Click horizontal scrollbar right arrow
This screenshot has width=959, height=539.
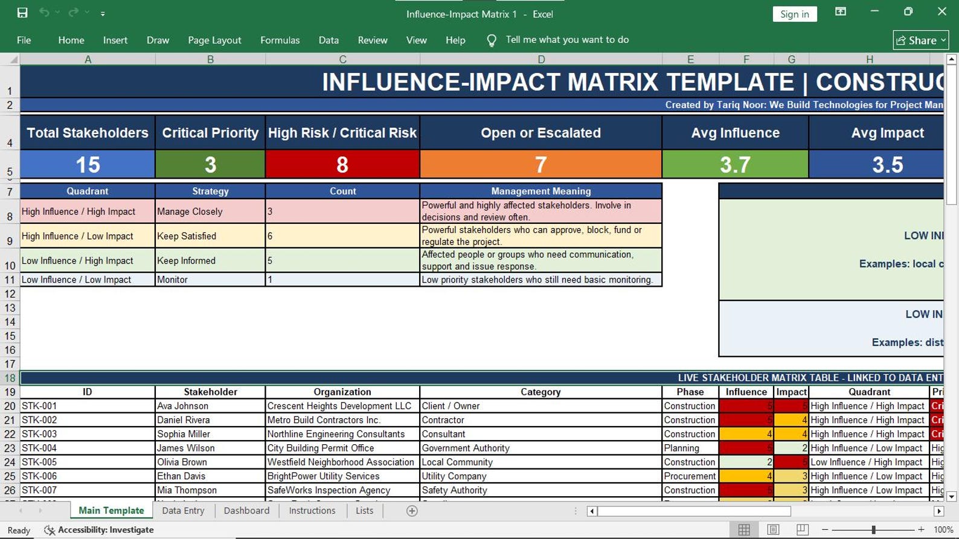(x=938, y=511)
